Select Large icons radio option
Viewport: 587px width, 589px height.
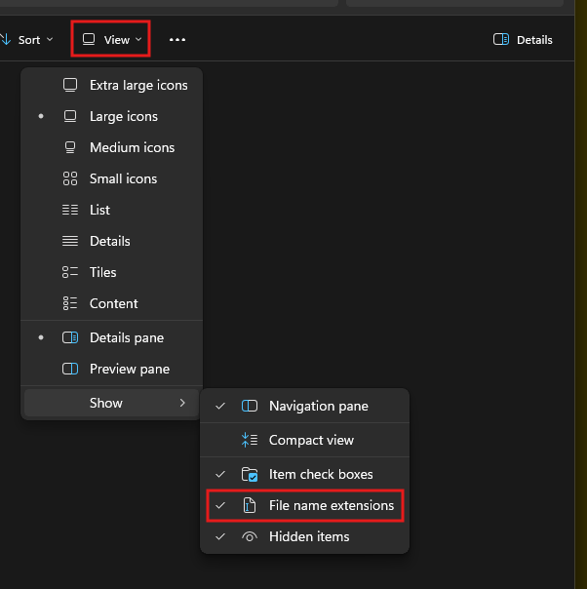pyautogui.click(x=123, y=116)
